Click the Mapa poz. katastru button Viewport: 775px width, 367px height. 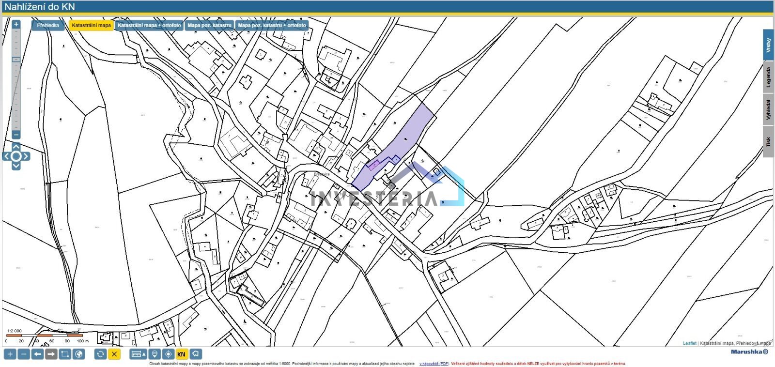click(x=209, y=25)
